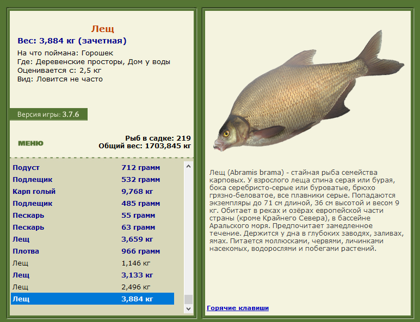Click the Где: Деревенские просторы line
Image resolution: width=420 pixels, height=322 pixels.
click(94, 62)
